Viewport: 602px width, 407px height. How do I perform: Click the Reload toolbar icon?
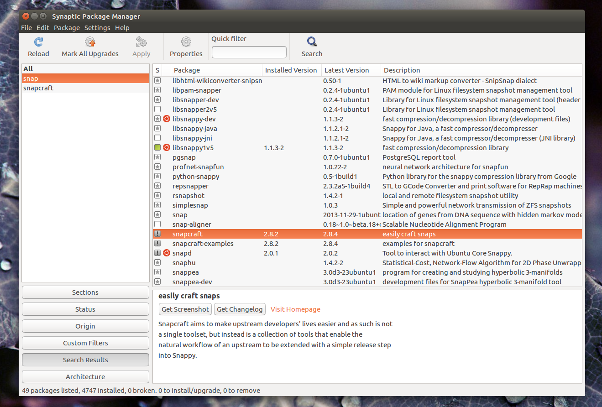(x=38, y=42)
